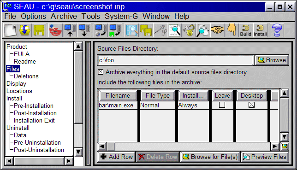297x170 pixels.
Task: Open help with the blue question mark
Action: coord(277,30)
